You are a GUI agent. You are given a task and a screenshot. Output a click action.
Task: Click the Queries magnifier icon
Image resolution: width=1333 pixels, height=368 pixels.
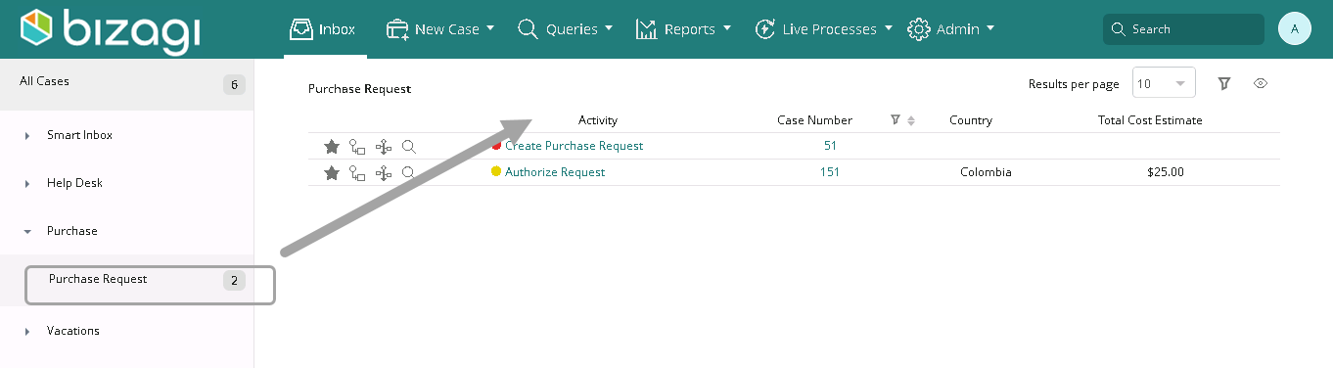529,29
